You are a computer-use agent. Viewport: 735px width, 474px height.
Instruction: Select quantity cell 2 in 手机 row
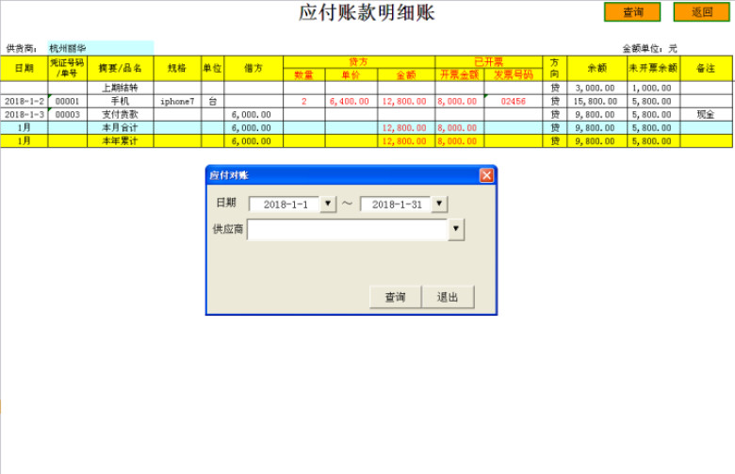pos(304,101)
